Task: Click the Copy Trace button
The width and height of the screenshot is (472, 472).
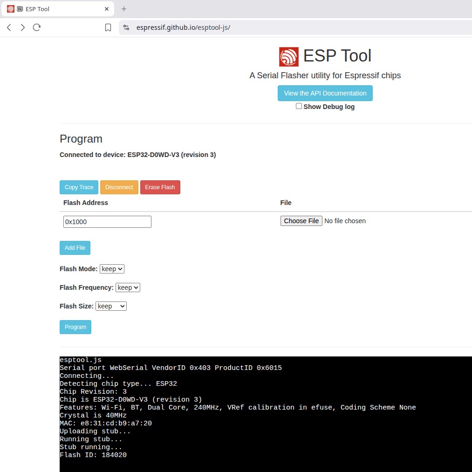Action: (79, 187)
